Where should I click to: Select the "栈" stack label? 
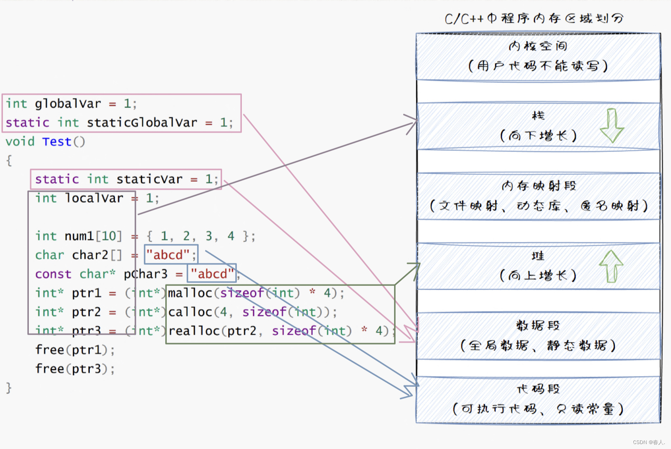(x=538, y=115)
